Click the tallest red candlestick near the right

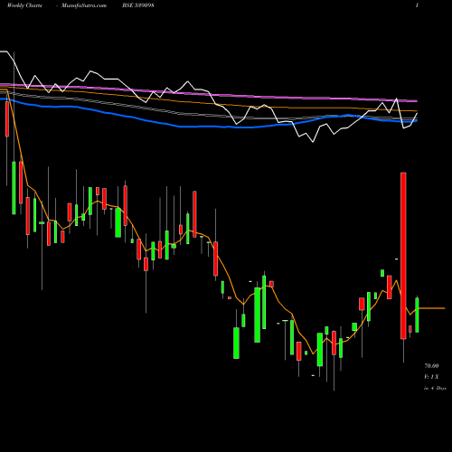point(403,256)
